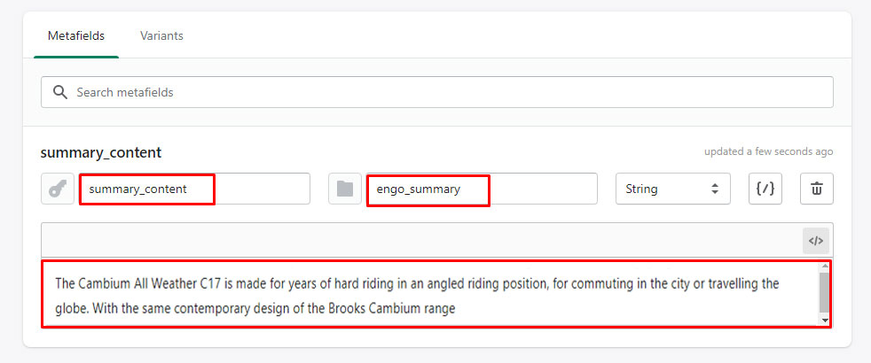Viewport: 871px width, 363px height.
Task: Click the key icon beside summary_content
Action: 58,189
